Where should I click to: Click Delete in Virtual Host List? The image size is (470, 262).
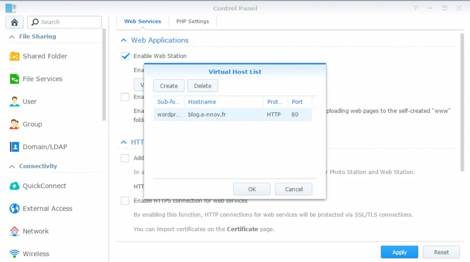pos(202,86)
